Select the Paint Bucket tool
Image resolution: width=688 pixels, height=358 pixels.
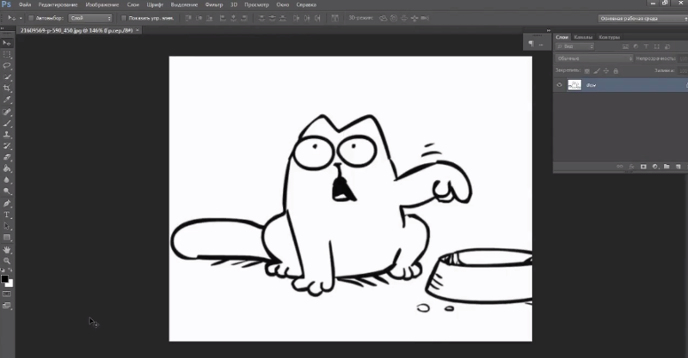click(x=7, y=169)
